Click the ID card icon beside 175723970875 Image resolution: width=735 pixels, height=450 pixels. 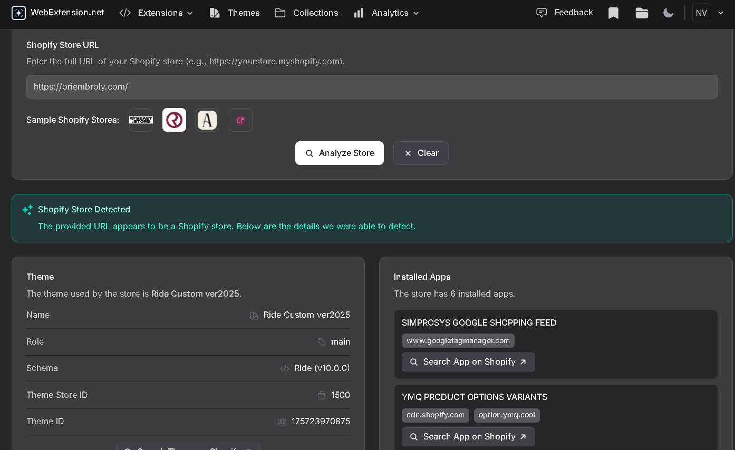point(282,422)
